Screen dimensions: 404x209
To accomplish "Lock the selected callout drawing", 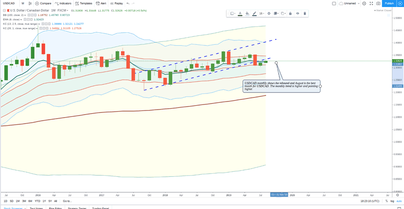I will tap(290, 13).
